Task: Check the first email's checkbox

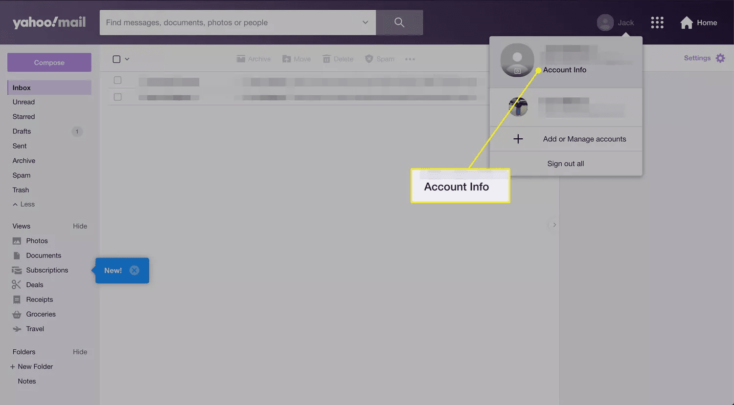Action: 117,80
